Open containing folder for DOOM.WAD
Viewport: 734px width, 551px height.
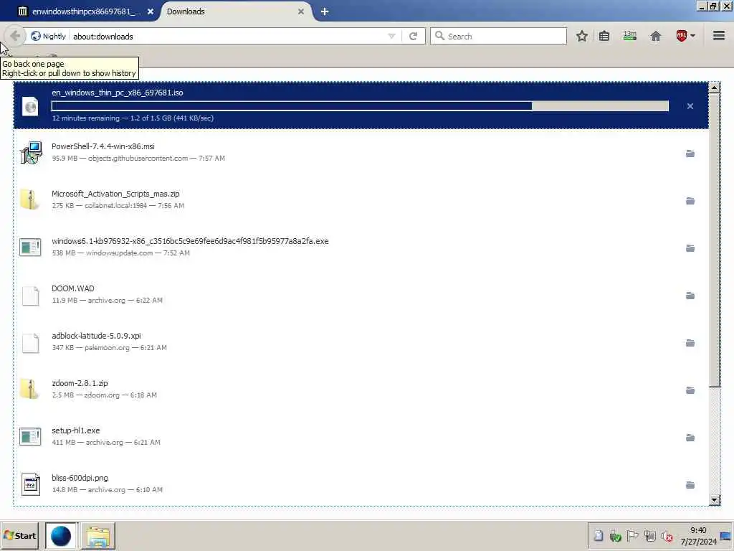690,296
